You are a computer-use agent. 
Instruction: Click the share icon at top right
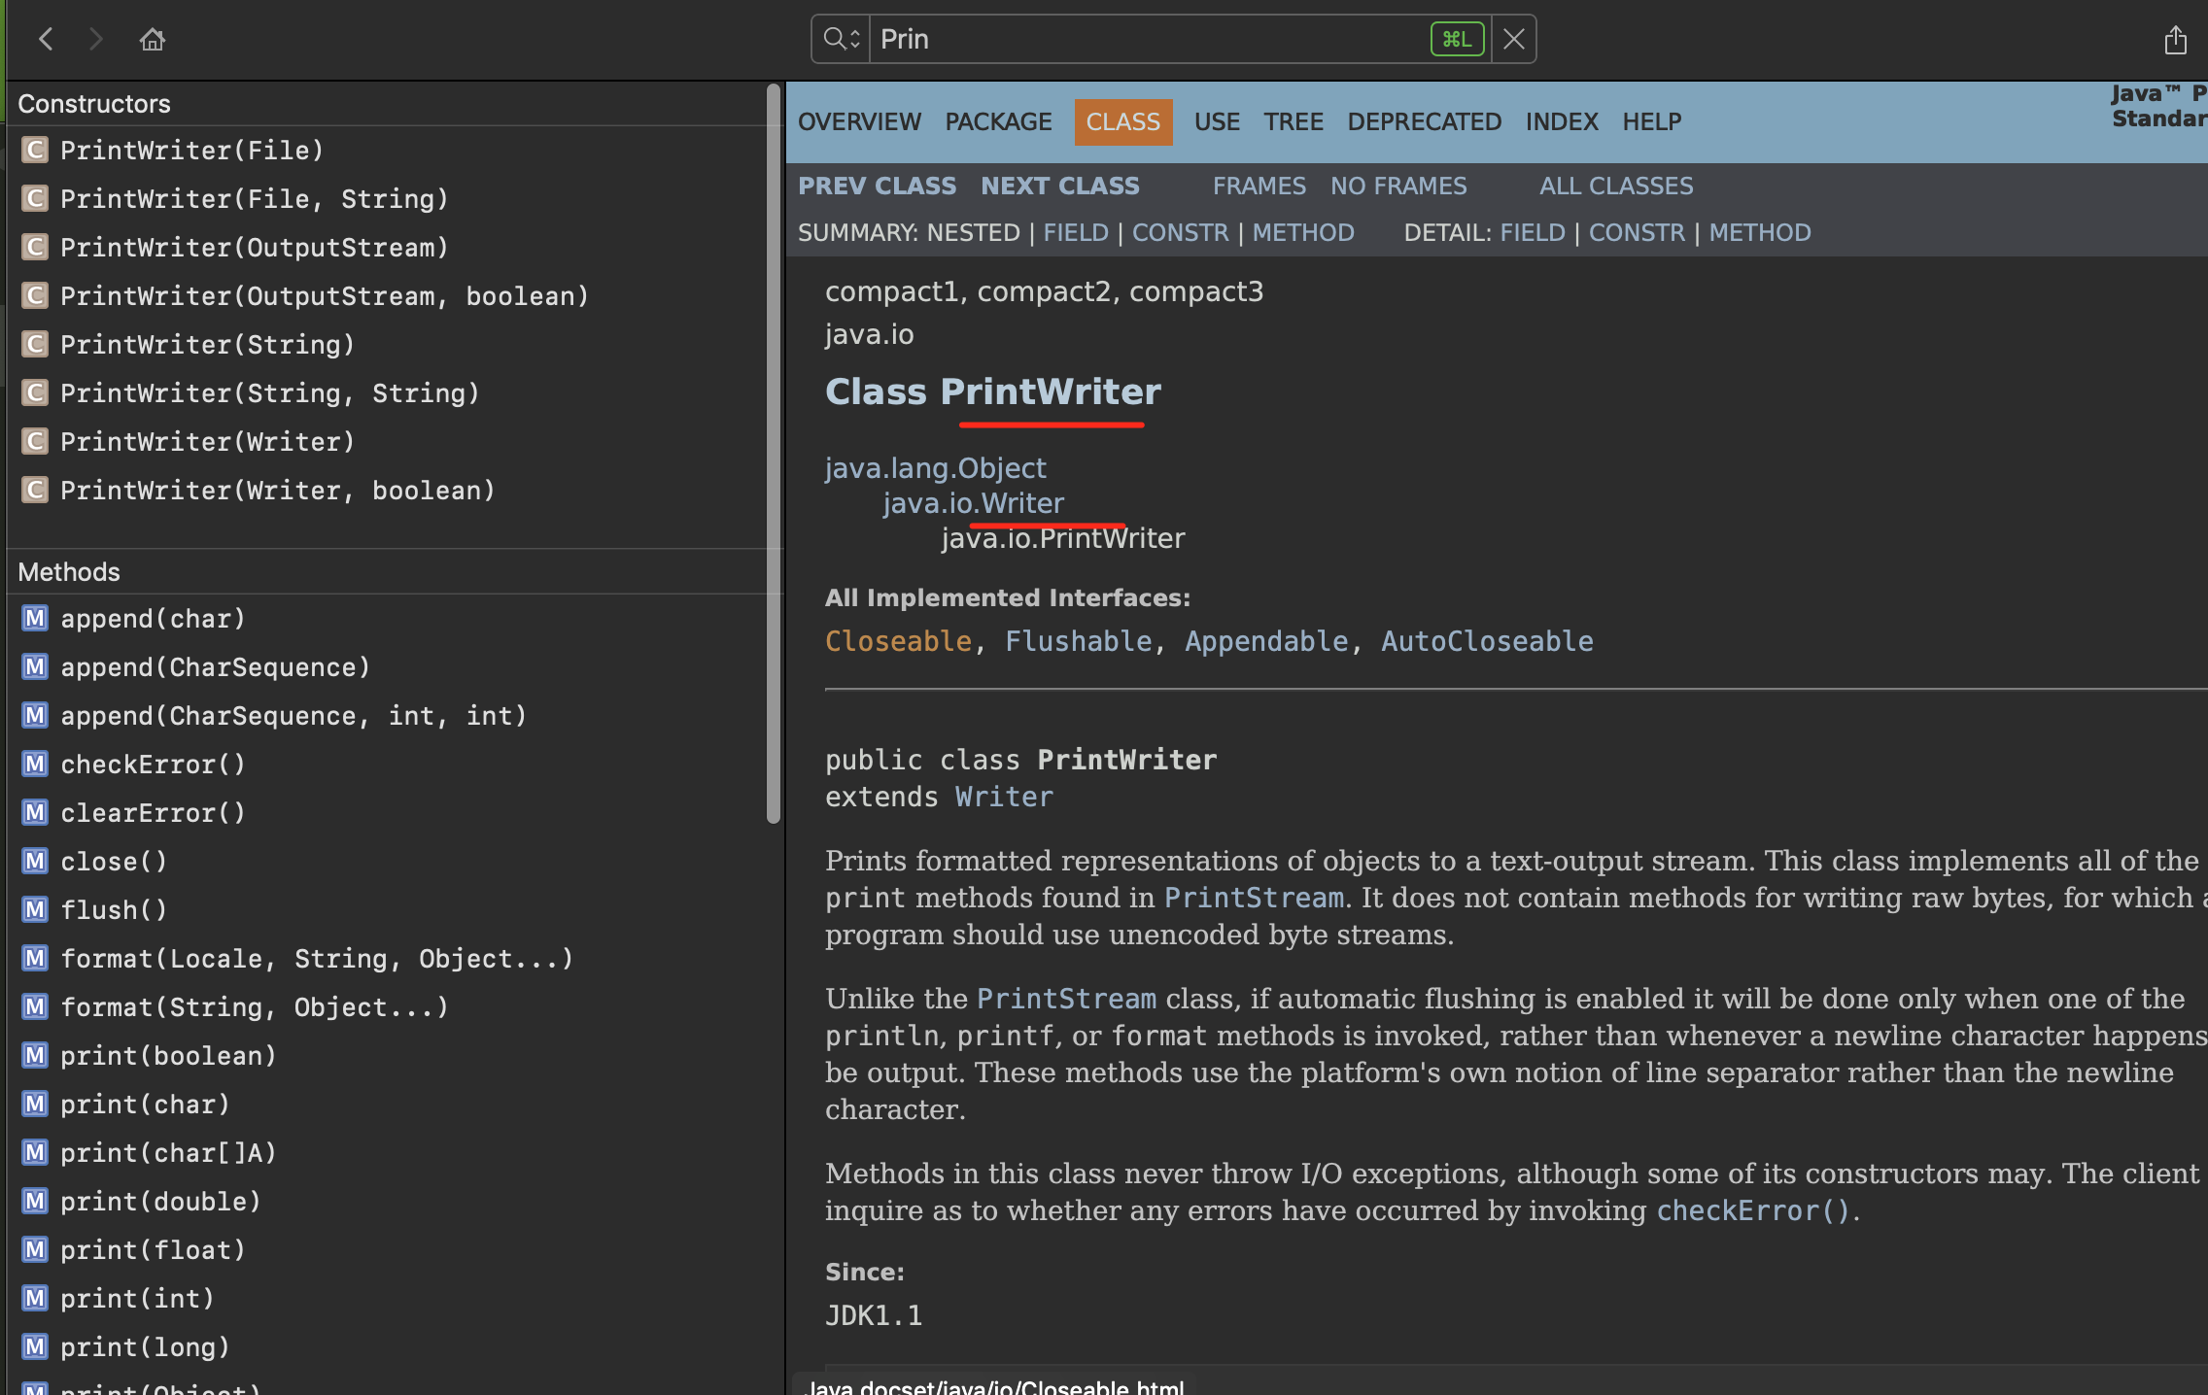[x=2175, y=40]
